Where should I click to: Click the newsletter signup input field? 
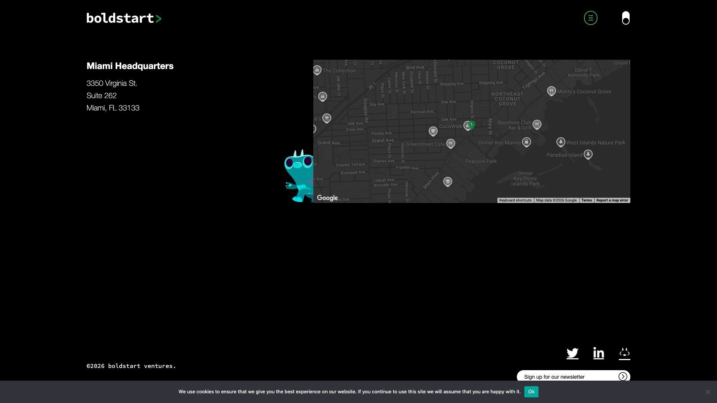pos(560,377)
